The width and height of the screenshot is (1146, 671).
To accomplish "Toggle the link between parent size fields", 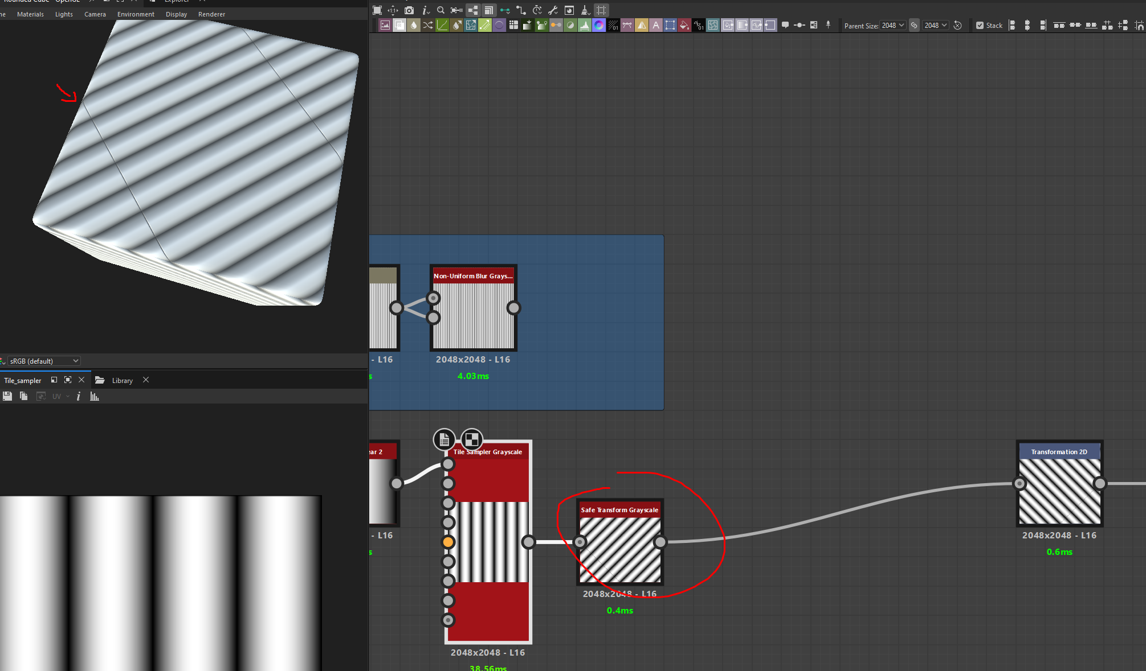I will (x=914, y=25).
